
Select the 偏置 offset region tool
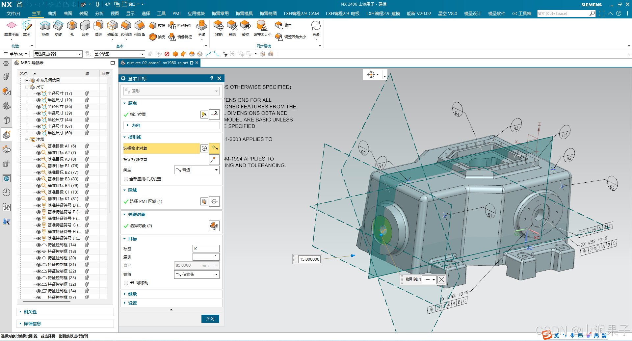[x=283, y=25]
